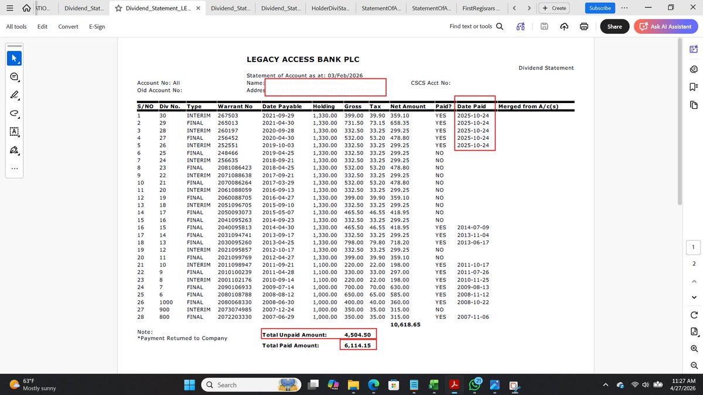
Task: Open the Windows Start menu
Action: 190,384
